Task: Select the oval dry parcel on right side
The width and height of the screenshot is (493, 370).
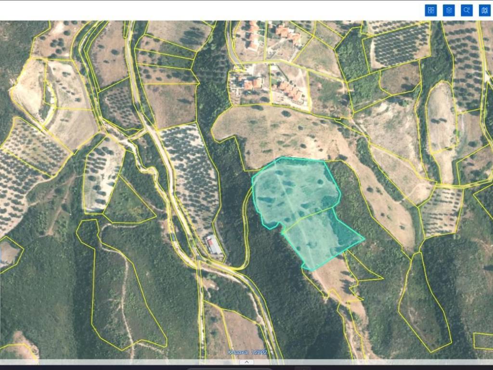Action: pyautogui.click(x=441, y=118)
